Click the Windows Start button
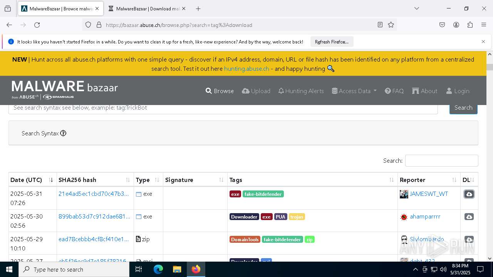493x277 pixels. click(x=9, y=269)
